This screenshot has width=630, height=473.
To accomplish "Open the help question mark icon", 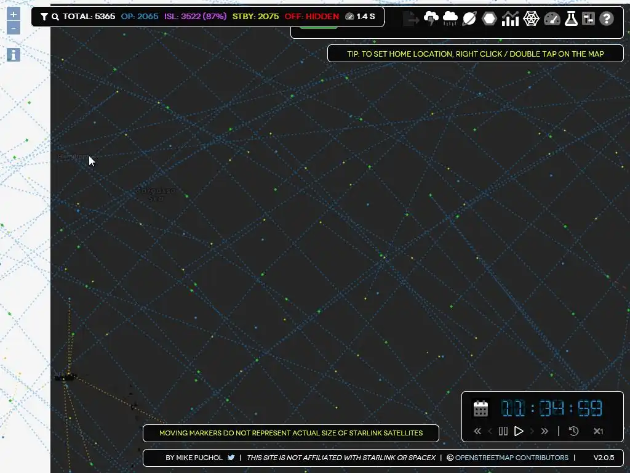I will [x=606, y=18].
